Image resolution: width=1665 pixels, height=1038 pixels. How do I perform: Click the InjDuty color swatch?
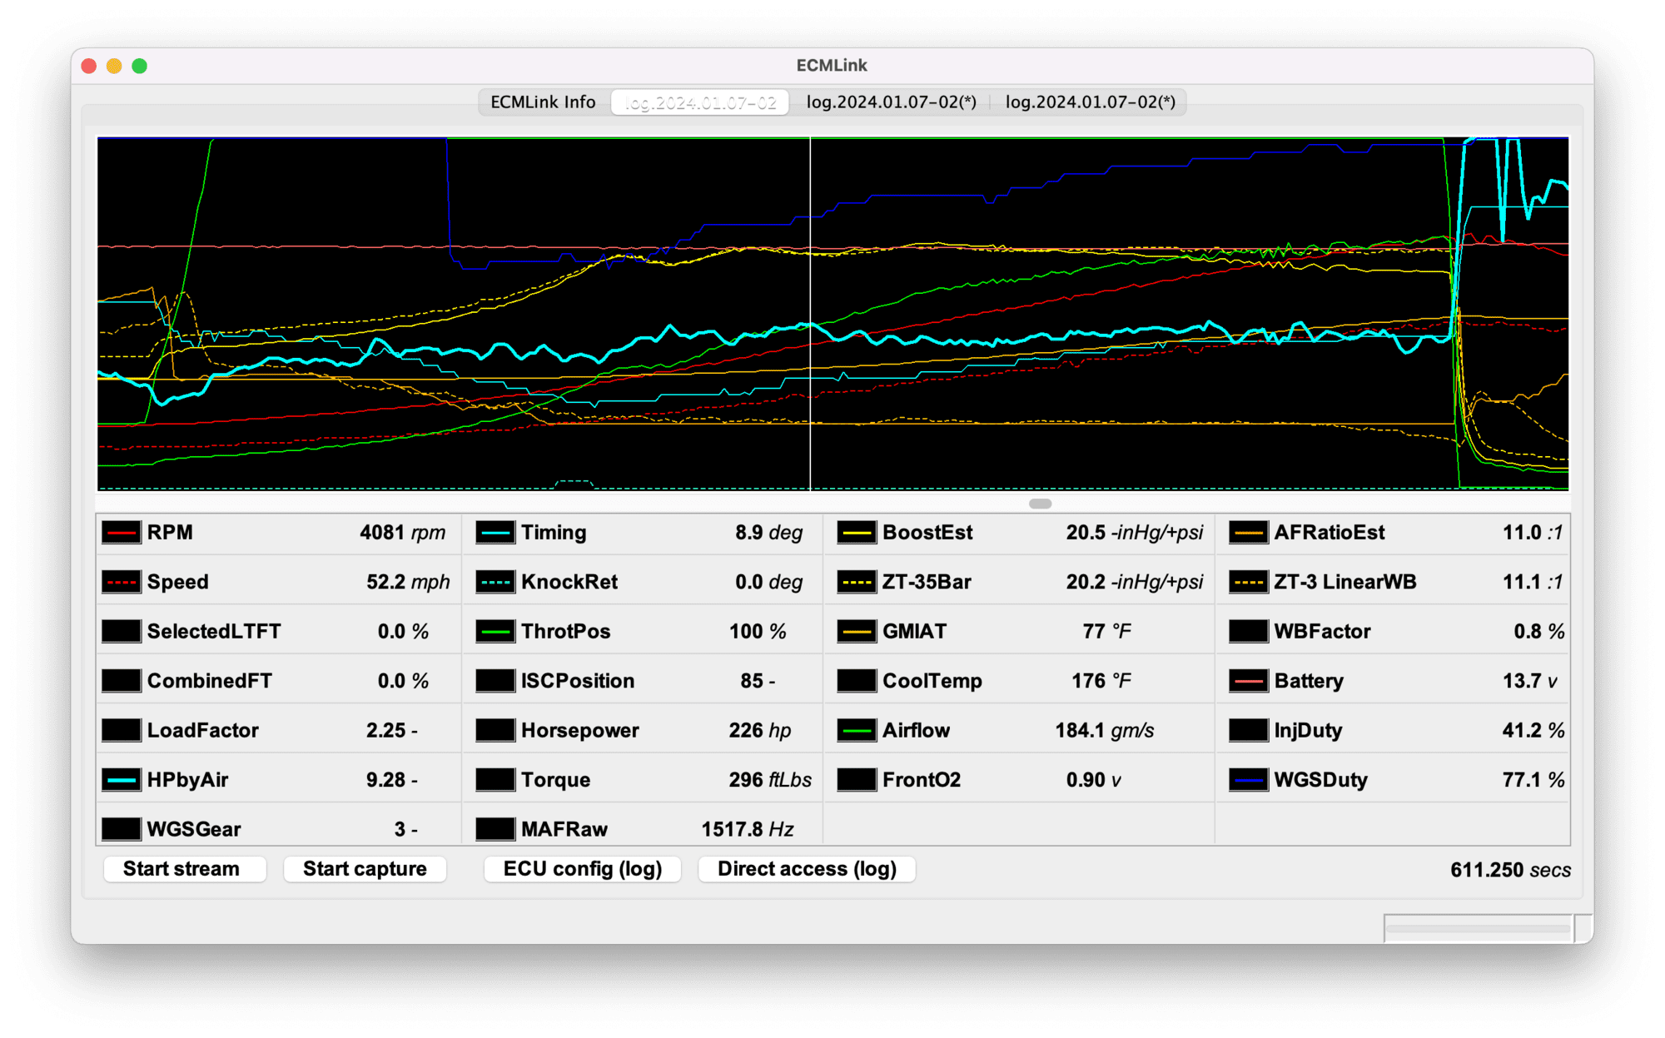point(1248,730)
